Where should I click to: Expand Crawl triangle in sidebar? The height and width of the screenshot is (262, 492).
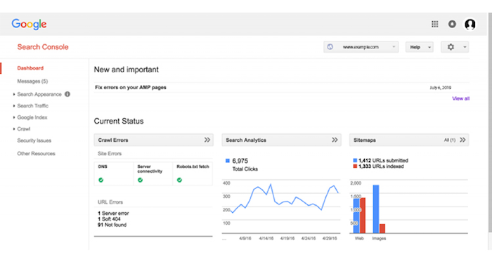click(x=14, y=129)
